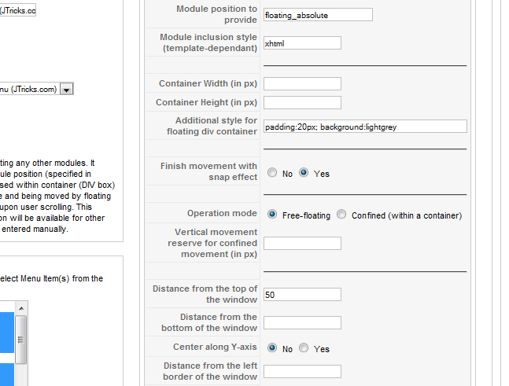The image size is (509, 386).
Task: Focus the Container Height input
Action: (x=302, y=102)
